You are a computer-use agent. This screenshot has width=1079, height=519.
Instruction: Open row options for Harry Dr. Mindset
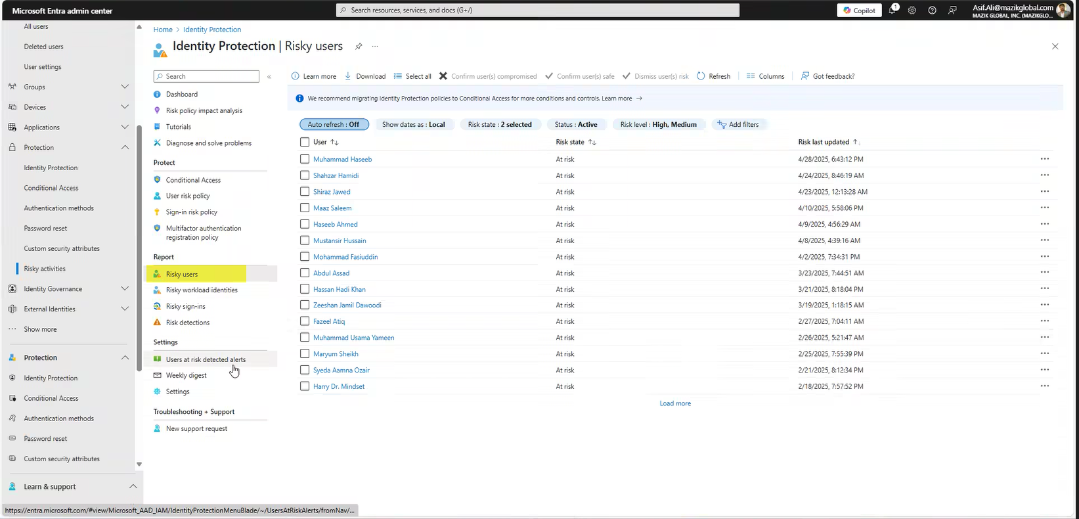pos(1044,386)
